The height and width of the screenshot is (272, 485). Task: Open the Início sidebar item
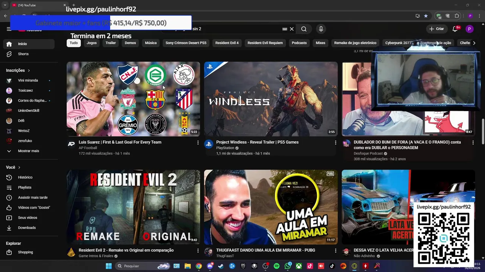(29, 44)
